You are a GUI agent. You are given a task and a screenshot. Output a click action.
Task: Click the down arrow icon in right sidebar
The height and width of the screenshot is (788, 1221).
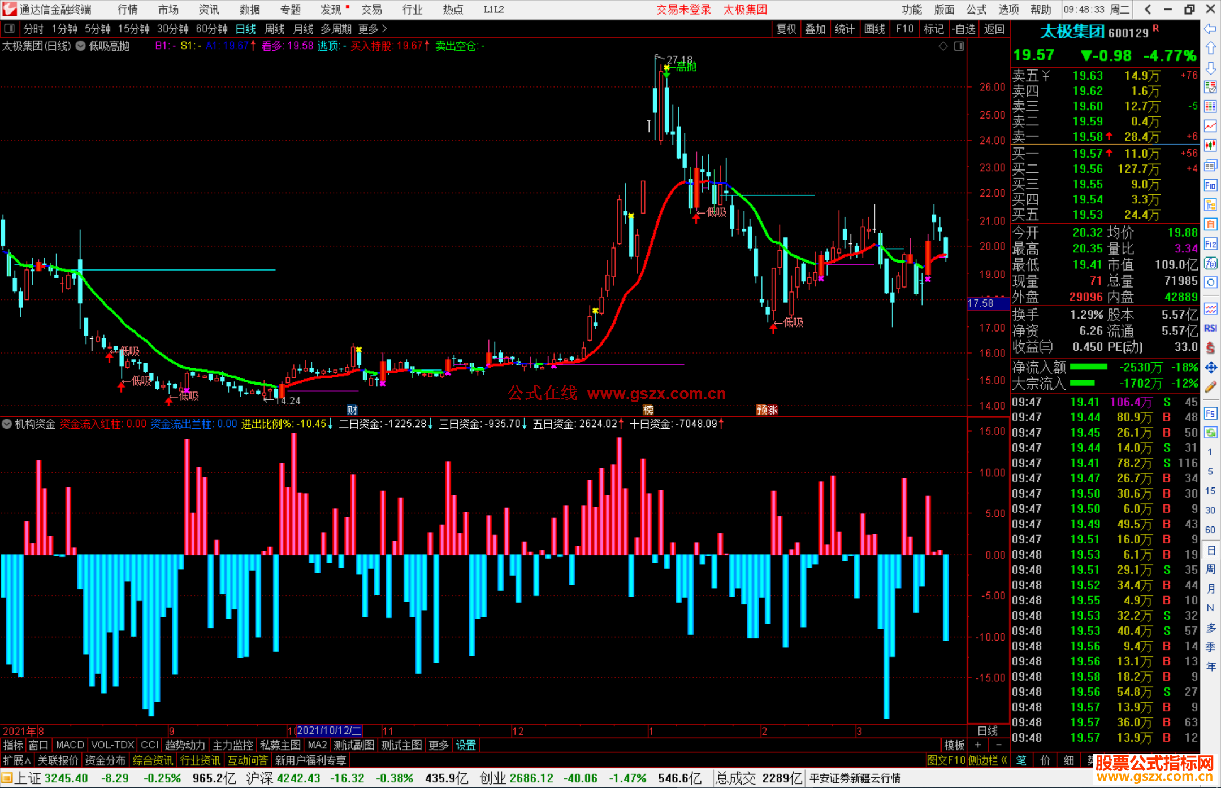(1210, 68)
